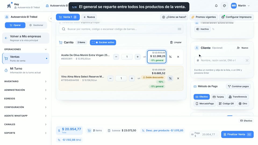The width and height of the screenshot is (258, 145).
Task: Select Transferencia payment method
Action: point(238,97)
